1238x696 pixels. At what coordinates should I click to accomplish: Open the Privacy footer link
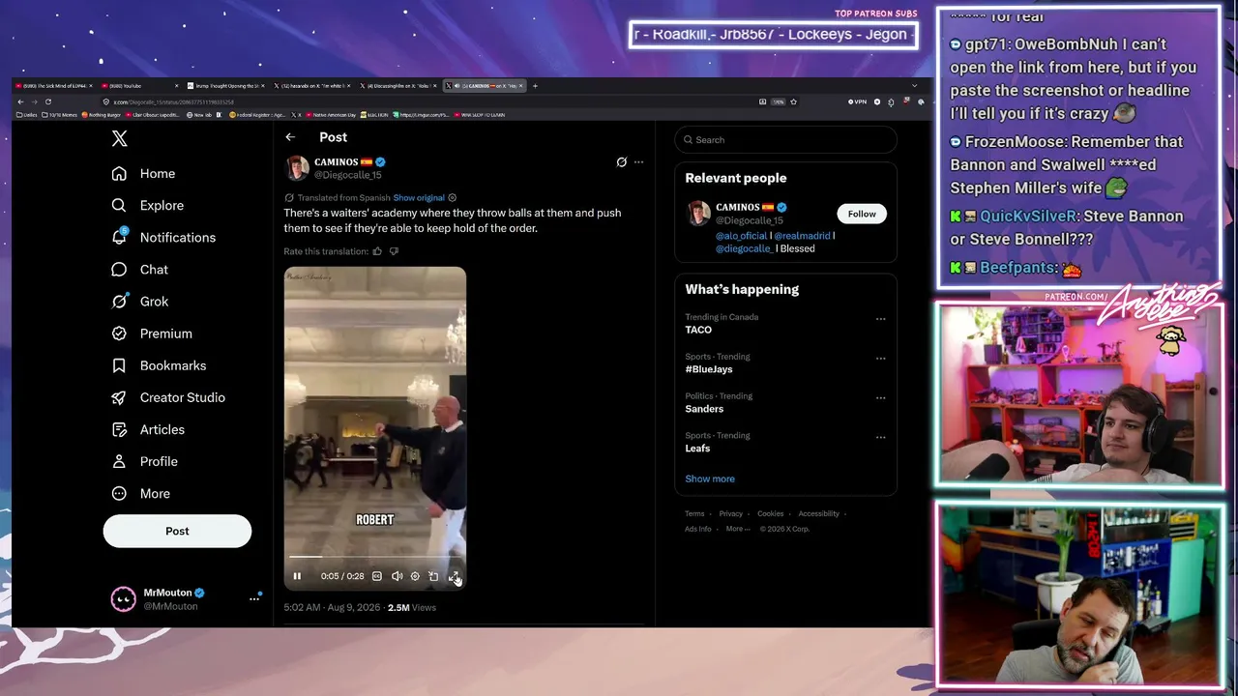731,513
